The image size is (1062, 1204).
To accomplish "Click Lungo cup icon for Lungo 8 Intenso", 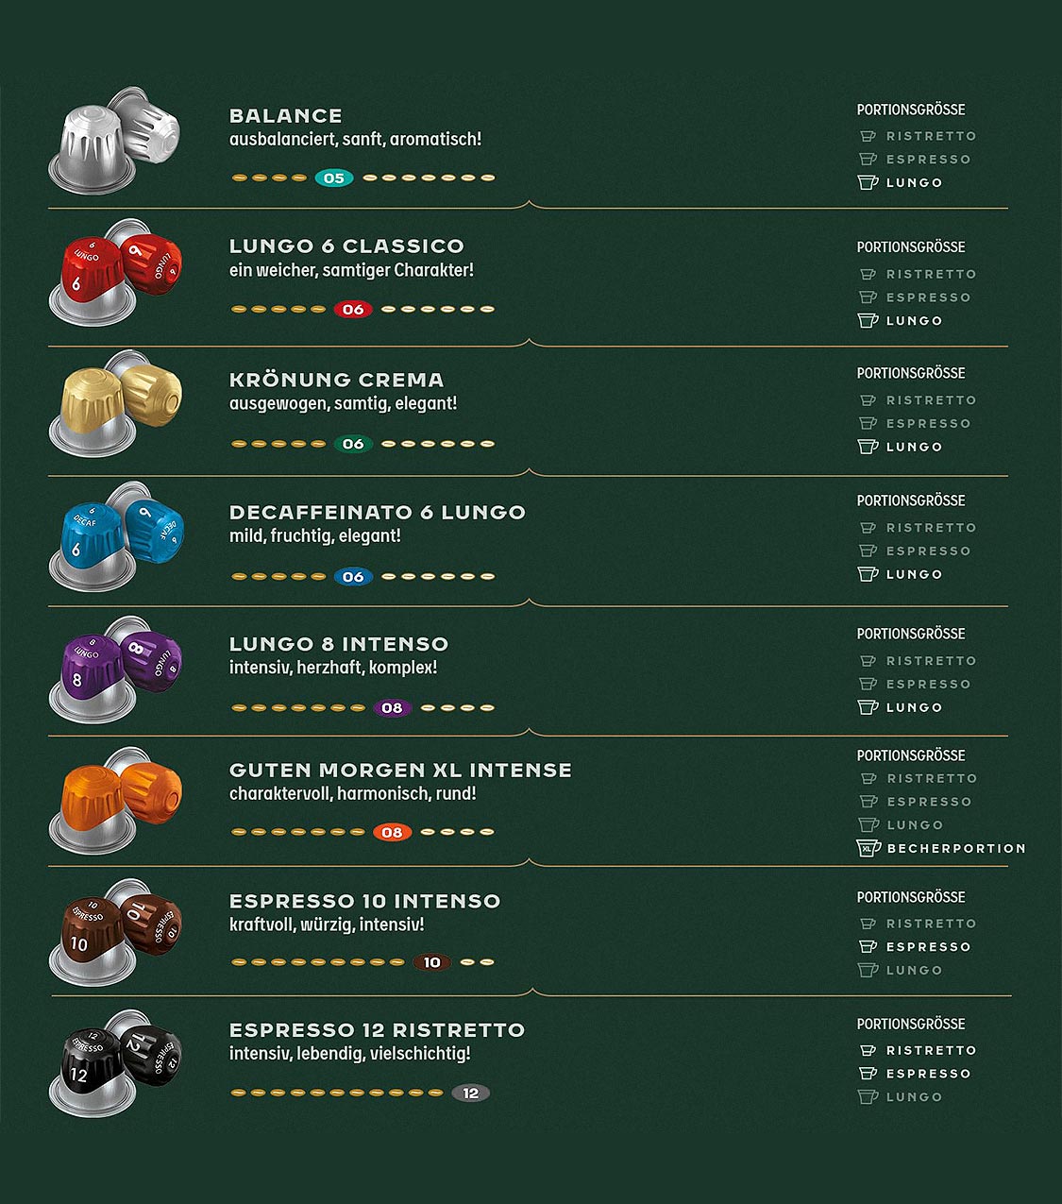I will click(x=868, y=707).
